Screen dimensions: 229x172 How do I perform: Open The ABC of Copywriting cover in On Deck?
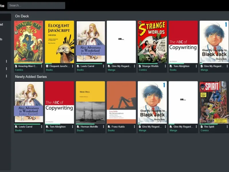coord(183,42)
